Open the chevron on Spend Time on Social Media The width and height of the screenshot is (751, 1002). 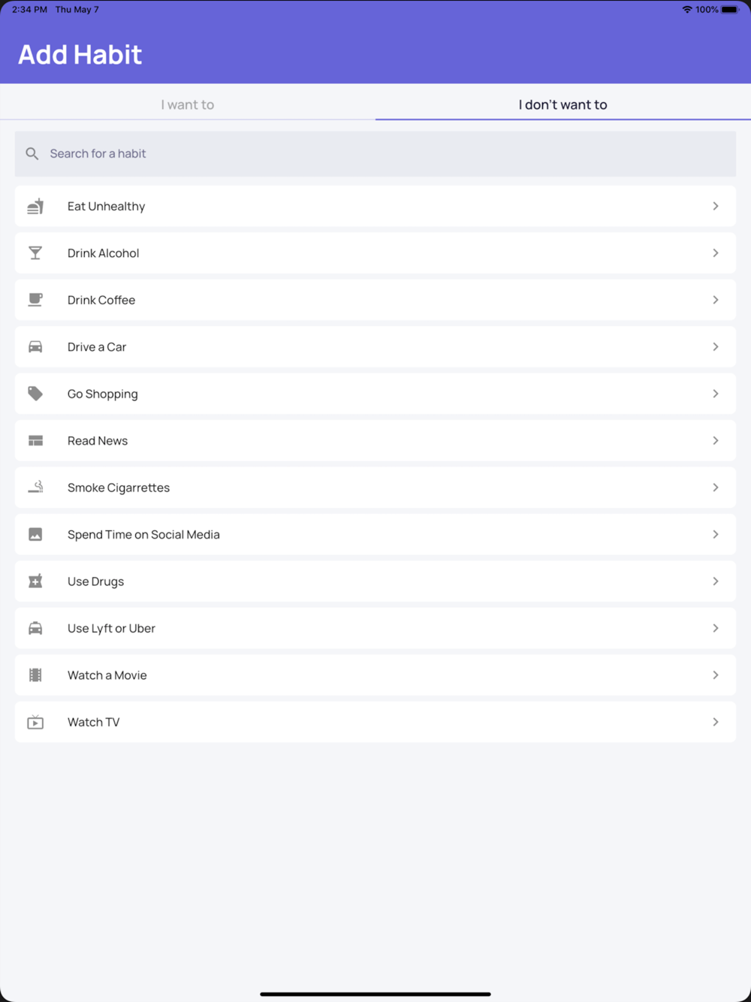716,535
